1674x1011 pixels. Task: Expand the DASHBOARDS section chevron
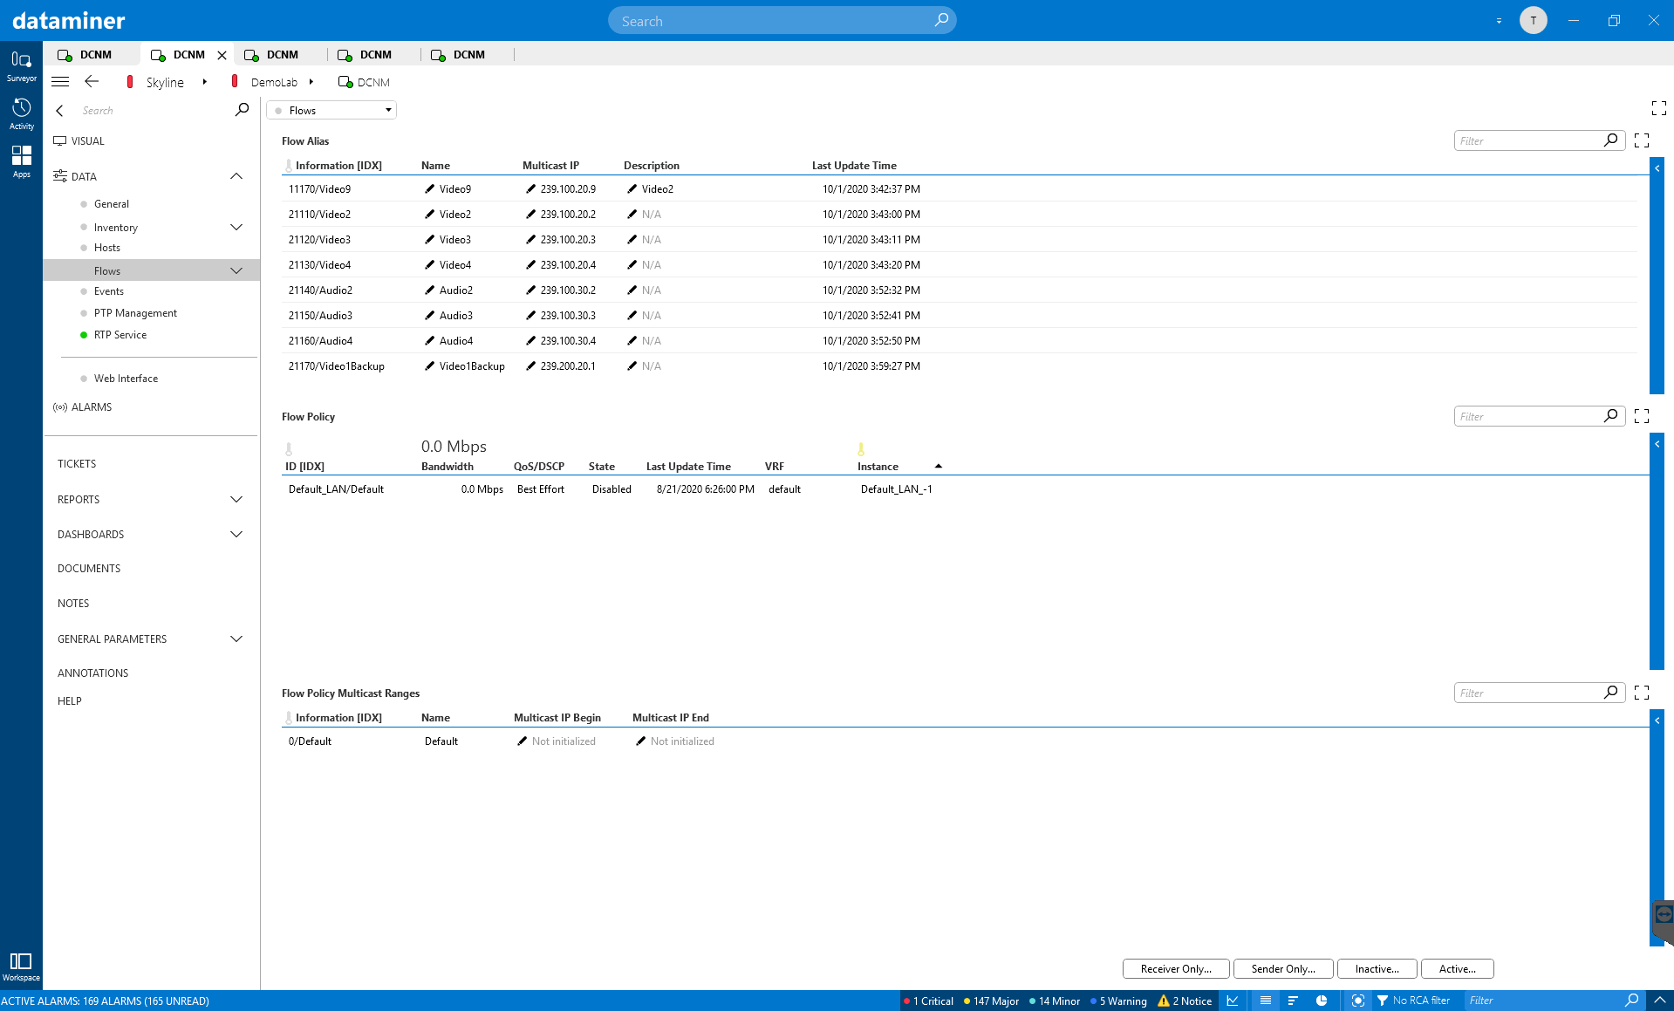point(236,534)
